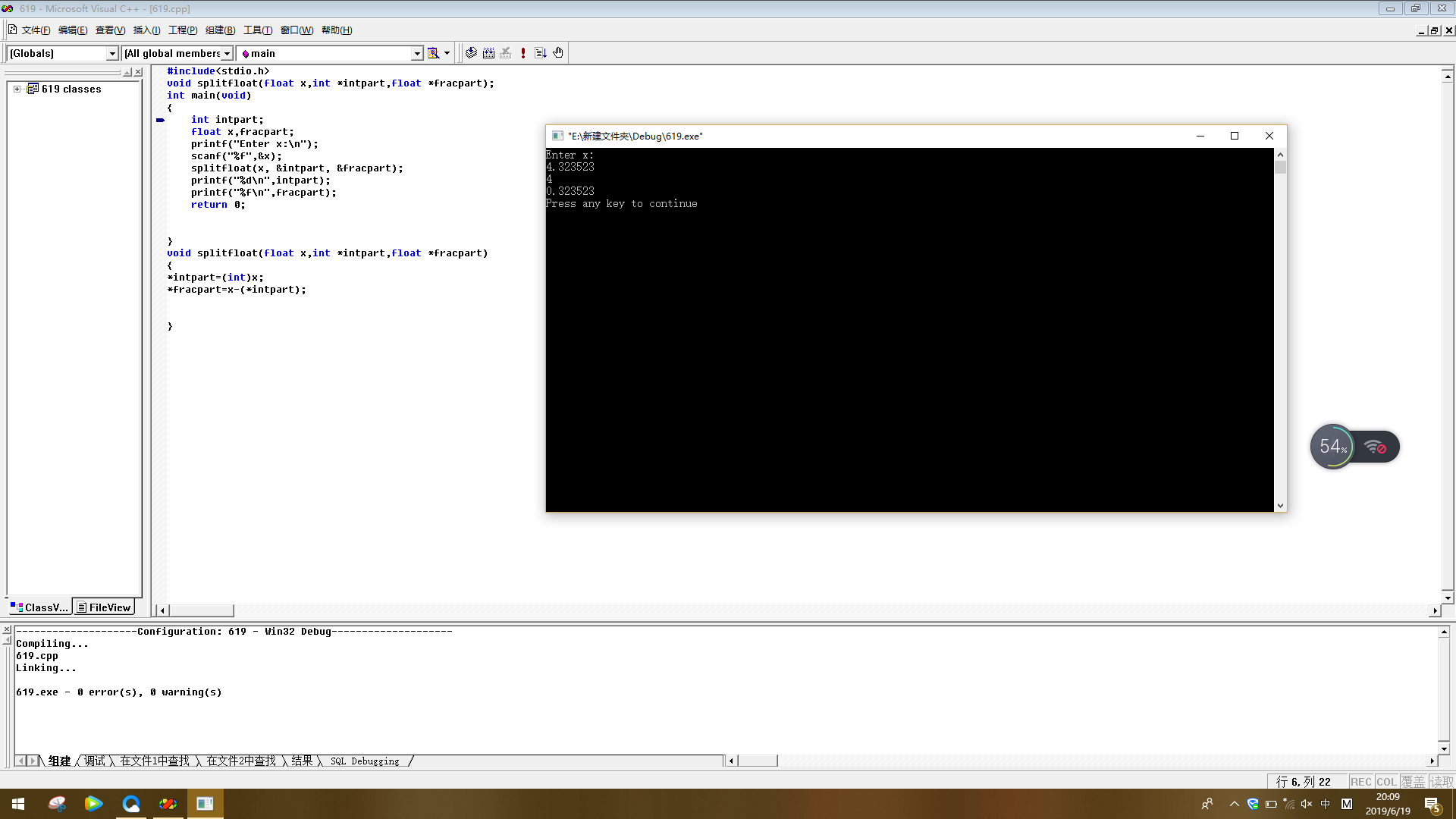Screen dimensions: 1456x819
Task: Toggle the 覆盖 overwrite mode indicator
Action: (1413, 782)
